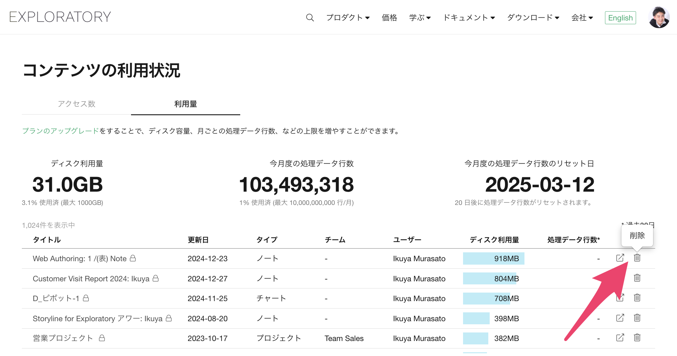Image resolution: width=677 pixels, height=356 pixels.
Task: Delete the 営業プロジェクト project via trash icon
Action: click(x=637, y=338)
